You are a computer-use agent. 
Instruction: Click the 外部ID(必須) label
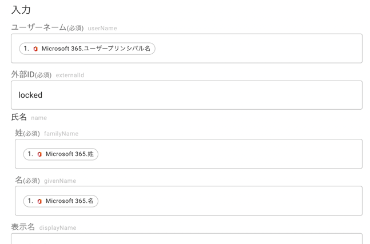click(x=31, y=75)
